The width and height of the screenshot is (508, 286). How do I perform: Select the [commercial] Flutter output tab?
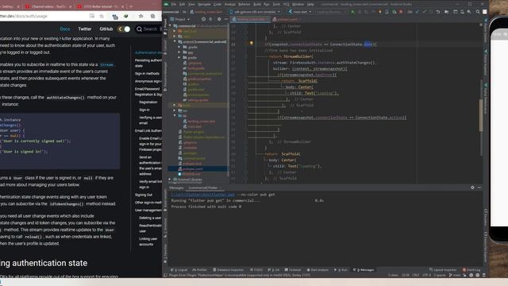click(x=203, y=187)
